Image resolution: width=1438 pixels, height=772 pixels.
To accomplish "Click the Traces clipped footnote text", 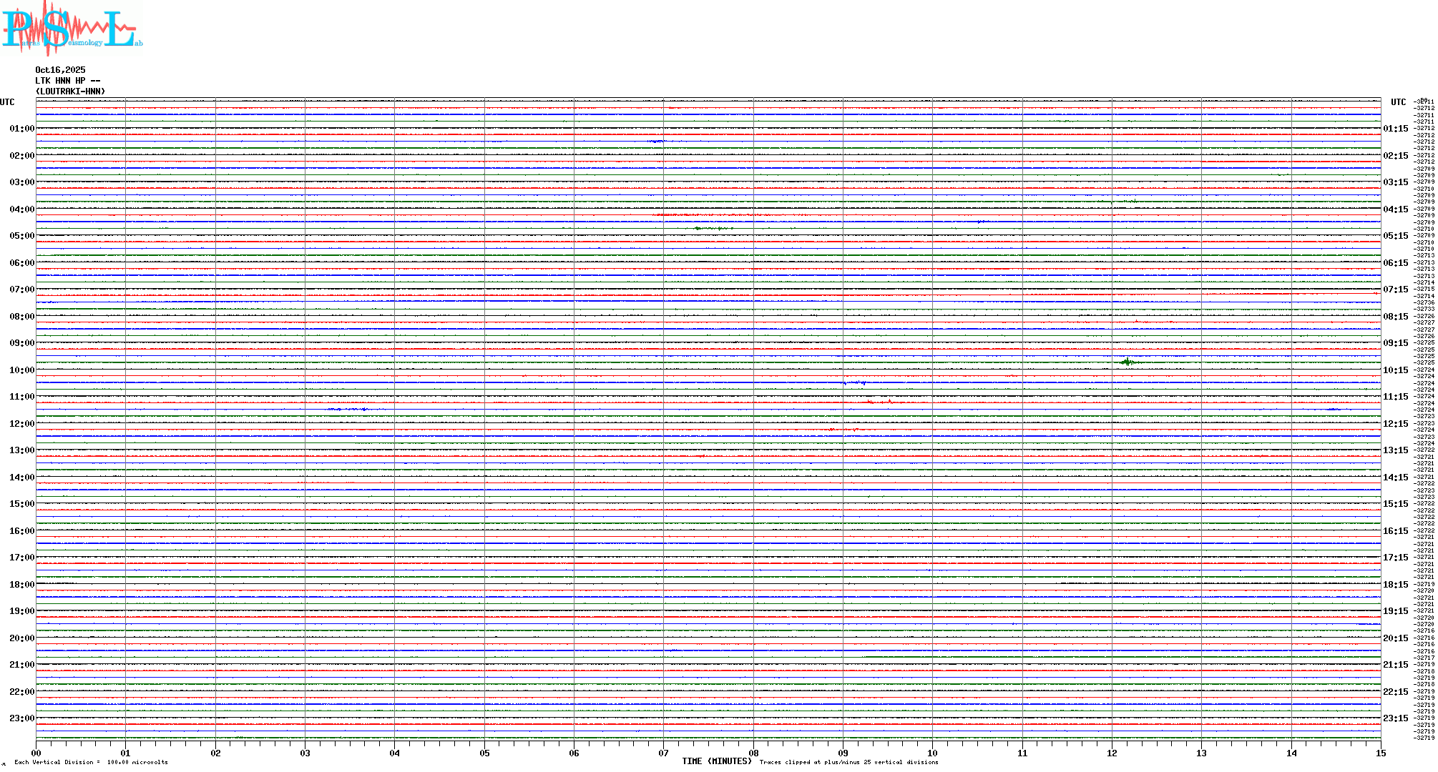I will pyautogui.click(x=848, y=762).
